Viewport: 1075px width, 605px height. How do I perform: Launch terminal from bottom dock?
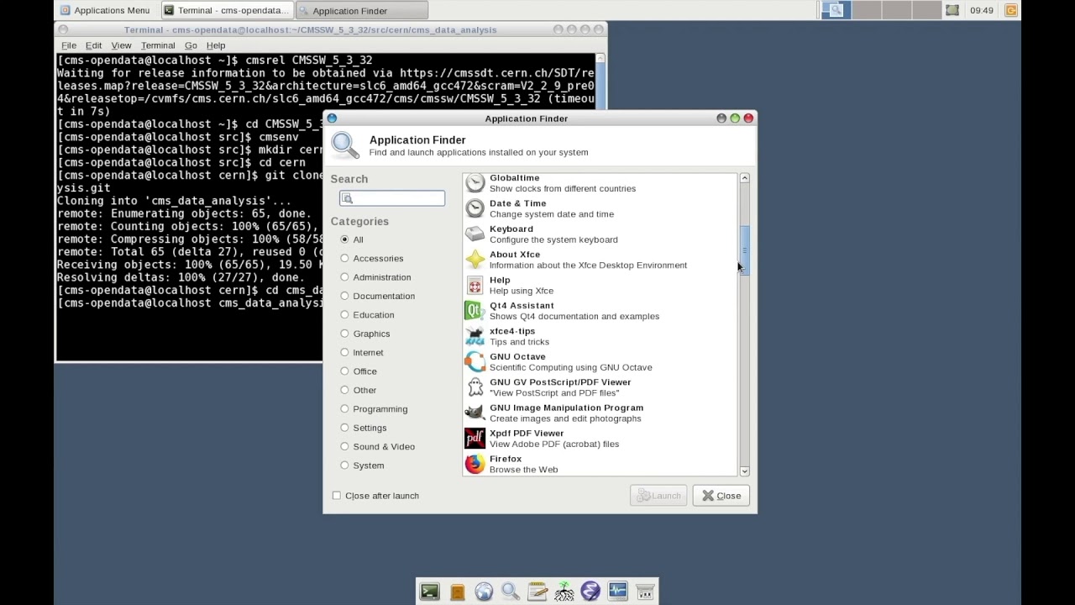tap(430, 592)
